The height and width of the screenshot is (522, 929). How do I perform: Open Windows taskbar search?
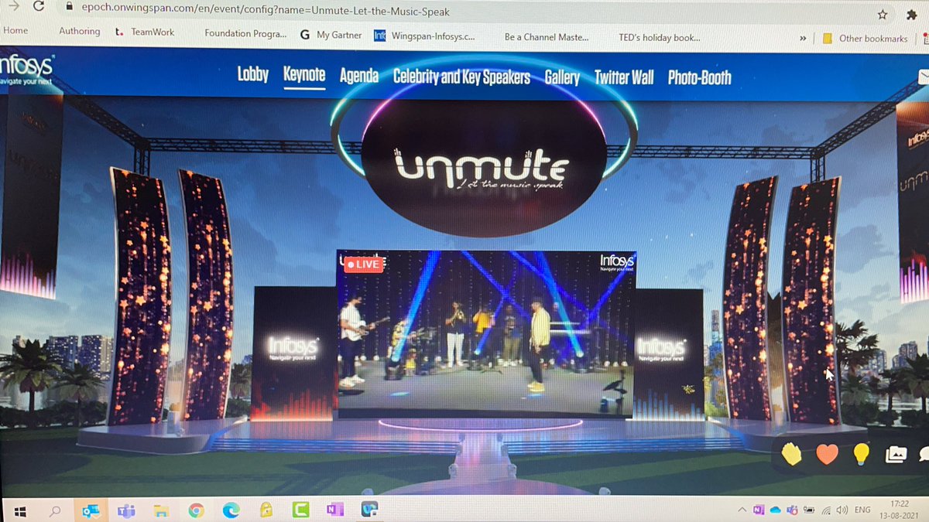[x=55, y=511]
